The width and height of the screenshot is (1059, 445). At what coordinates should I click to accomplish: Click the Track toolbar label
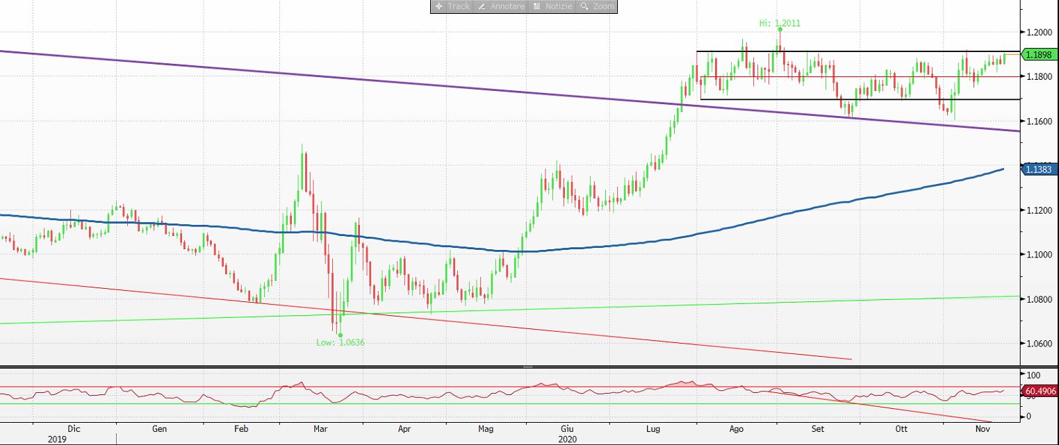459,6
